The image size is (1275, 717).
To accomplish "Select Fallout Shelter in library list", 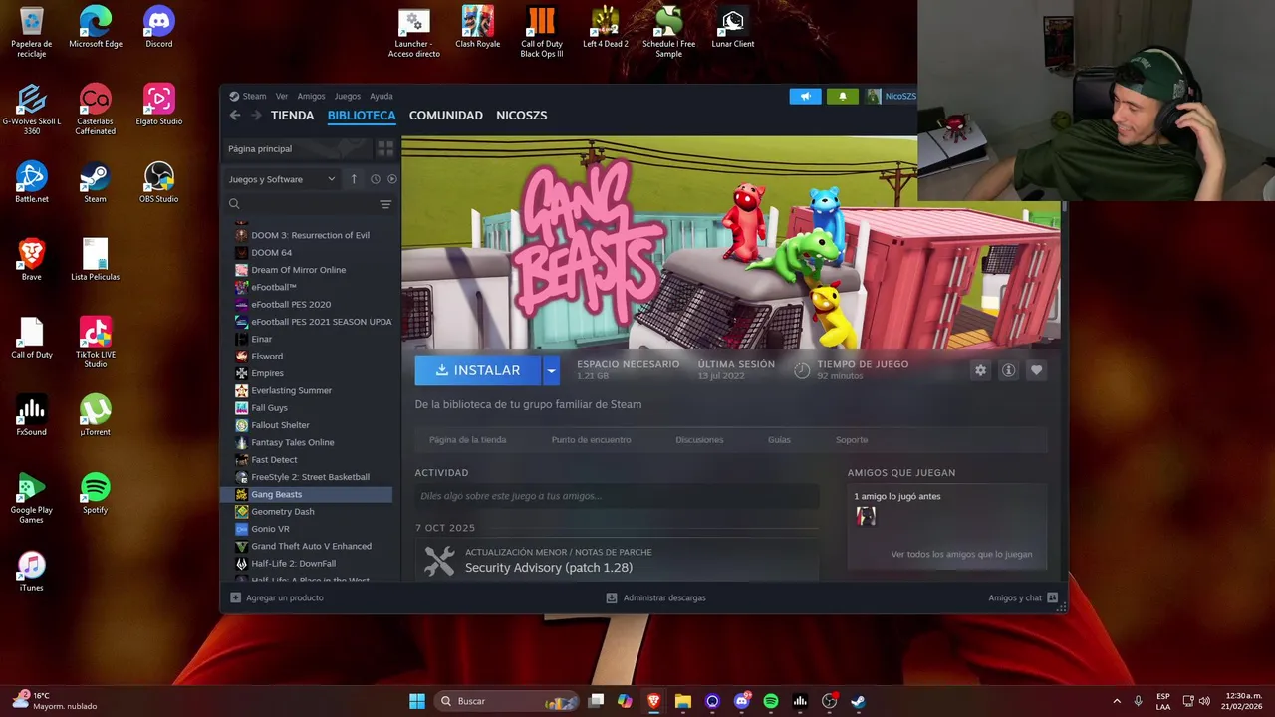I will click(307, 425).
